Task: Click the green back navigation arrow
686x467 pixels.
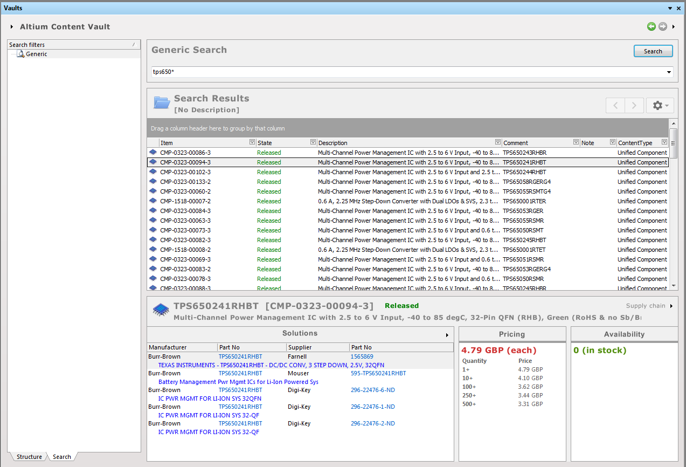Action: (x=652, y=26)
